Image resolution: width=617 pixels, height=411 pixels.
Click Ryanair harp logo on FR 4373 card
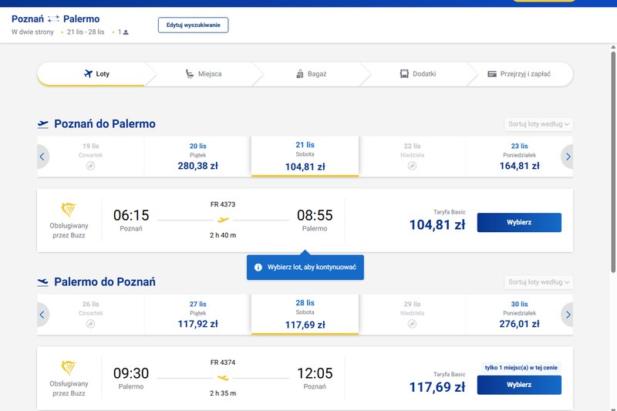(x=69, y=210)
